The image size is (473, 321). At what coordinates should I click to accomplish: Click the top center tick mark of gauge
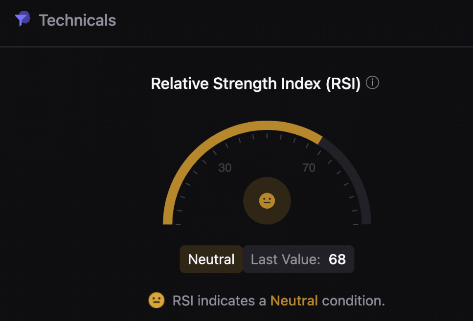pyautogui.click(x=267, y=136)
